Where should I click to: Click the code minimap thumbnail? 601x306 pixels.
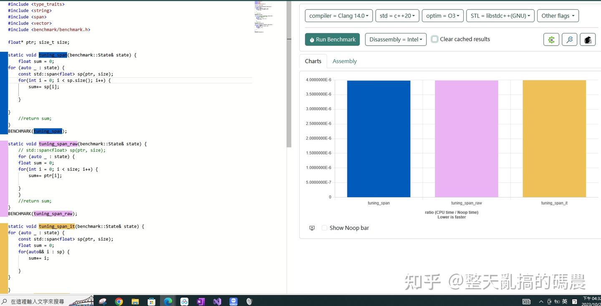coord(264,17)
